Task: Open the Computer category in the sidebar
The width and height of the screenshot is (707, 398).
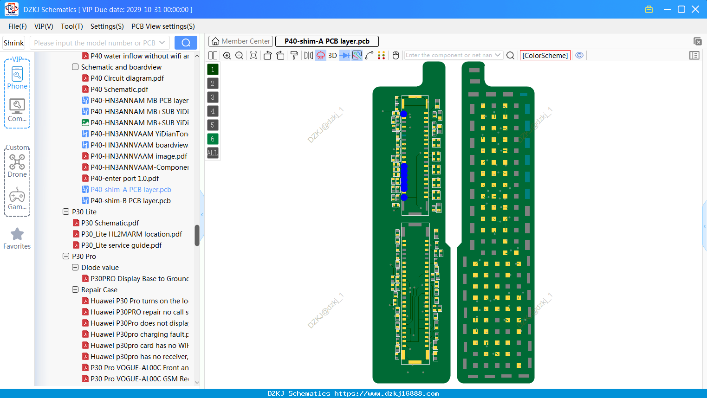Action: click(x=17, y=110)
